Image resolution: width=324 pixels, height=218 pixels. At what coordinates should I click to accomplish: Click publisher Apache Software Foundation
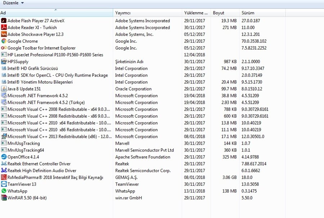[x=143, y=157]
